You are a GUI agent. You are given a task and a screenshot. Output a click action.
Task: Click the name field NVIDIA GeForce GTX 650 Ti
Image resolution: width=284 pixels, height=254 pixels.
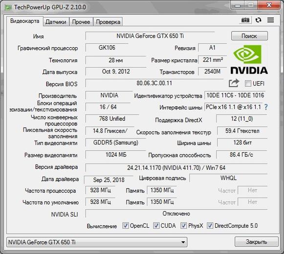[150, 36]
